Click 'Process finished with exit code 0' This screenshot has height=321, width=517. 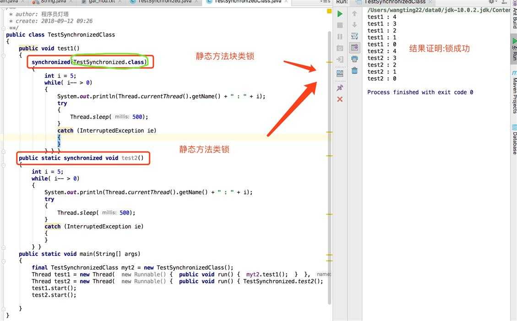[x=420, y=92]
